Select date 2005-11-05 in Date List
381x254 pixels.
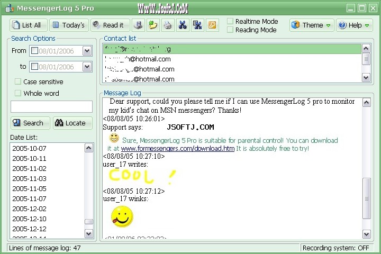tap(48, 188)
